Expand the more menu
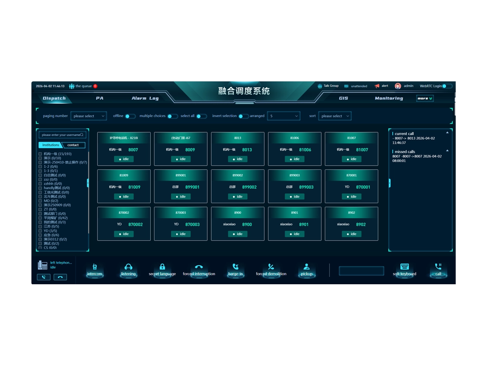The height and width of the screenshot is (365, 488). pyautogui.click(x=424, y=98)
